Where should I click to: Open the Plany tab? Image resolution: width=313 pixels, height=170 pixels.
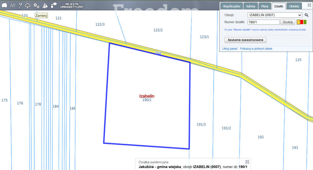(265, 6)
